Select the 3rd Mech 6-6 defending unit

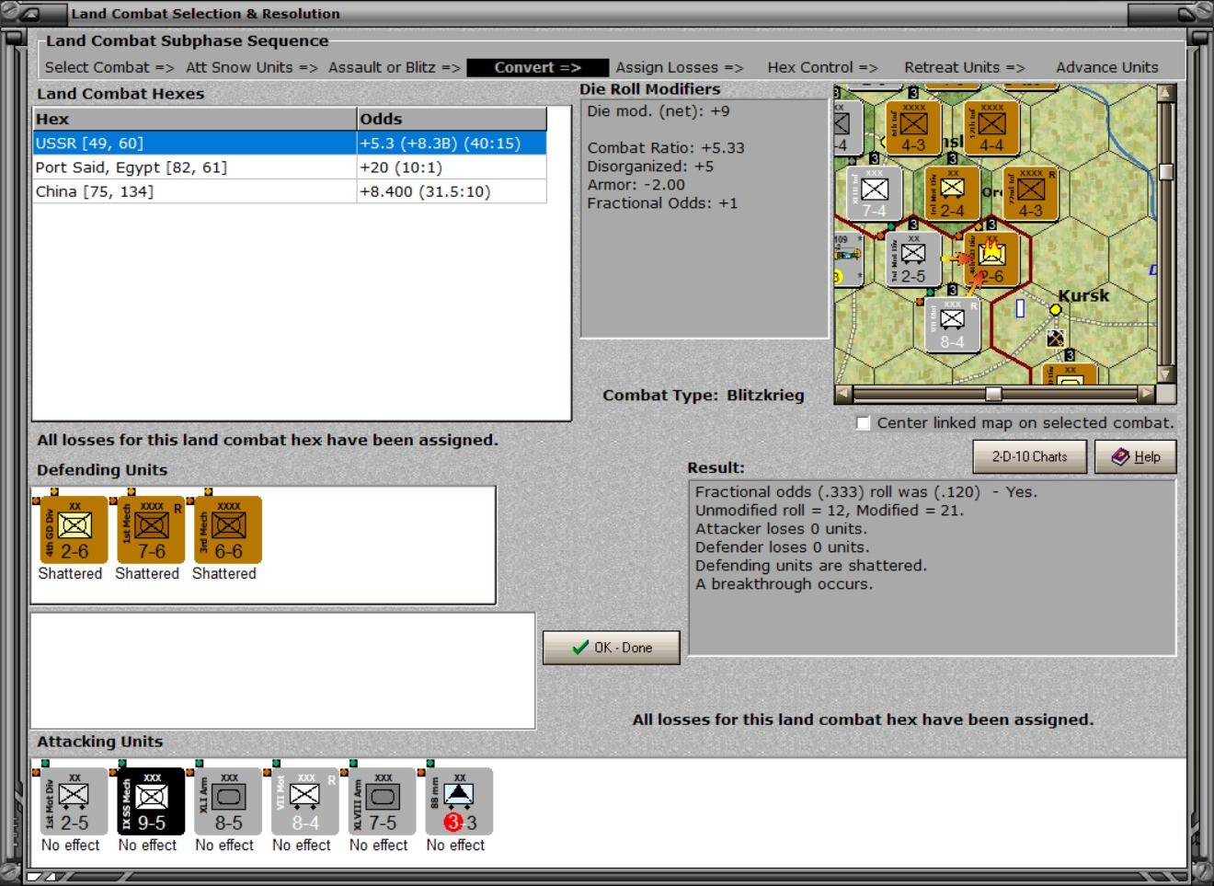229,529
